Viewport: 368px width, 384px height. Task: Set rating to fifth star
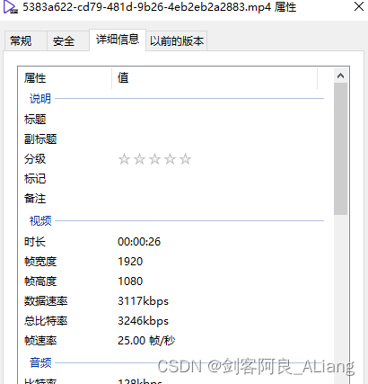tap(185, 159)
